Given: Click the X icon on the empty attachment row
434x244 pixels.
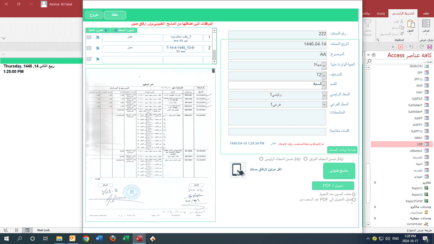Looking at the screenshot, I should tap(97, 59).
